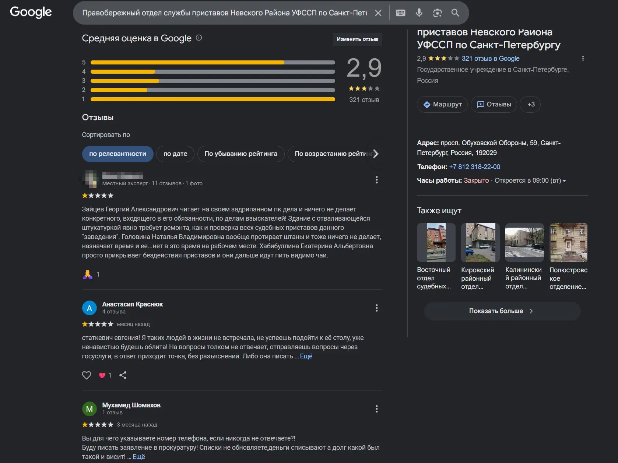
Task: Expand the working hours dropdown arrow
Action: [x=564, y=181]
